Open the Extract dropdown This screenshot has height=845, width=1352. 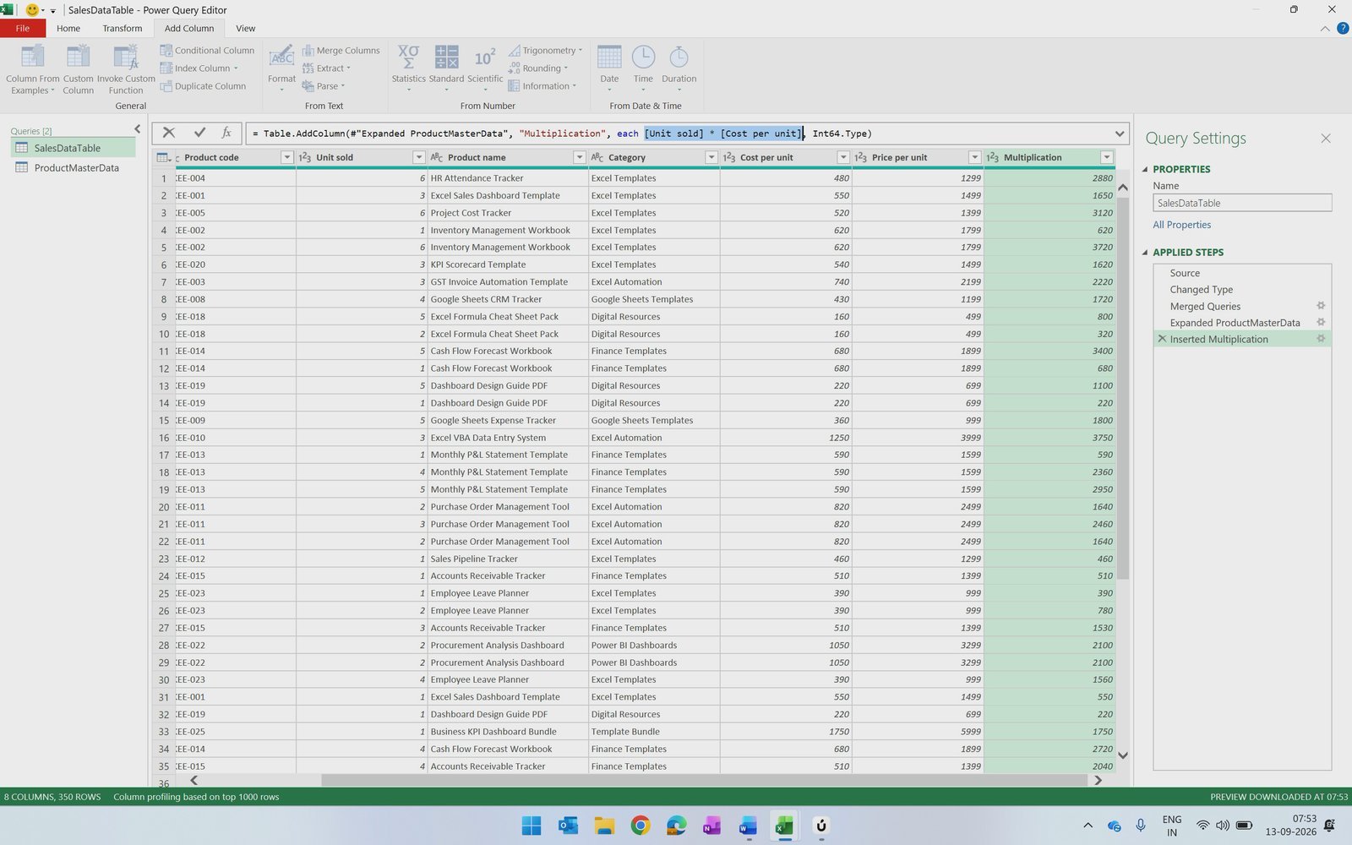pyautogui.click(x=326, y=68)
